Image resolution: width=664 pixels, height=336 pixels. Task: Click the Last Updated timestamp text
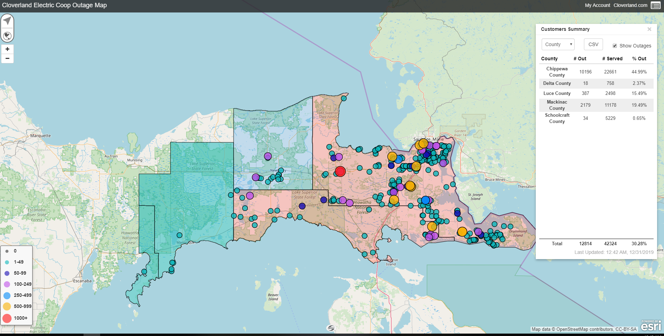614,252
